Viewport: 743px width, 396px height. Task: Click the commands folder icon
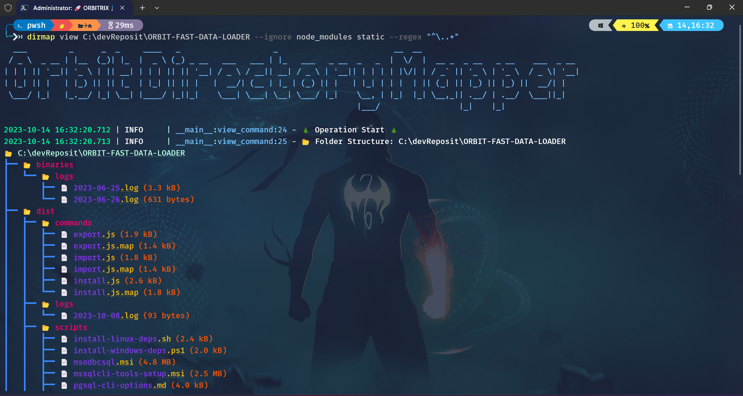tap(46, 223)
